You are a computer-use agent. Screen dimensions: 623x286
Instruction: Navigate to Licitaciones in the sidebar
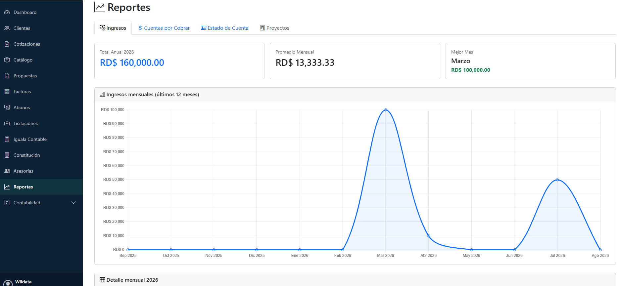click(41, 123)
